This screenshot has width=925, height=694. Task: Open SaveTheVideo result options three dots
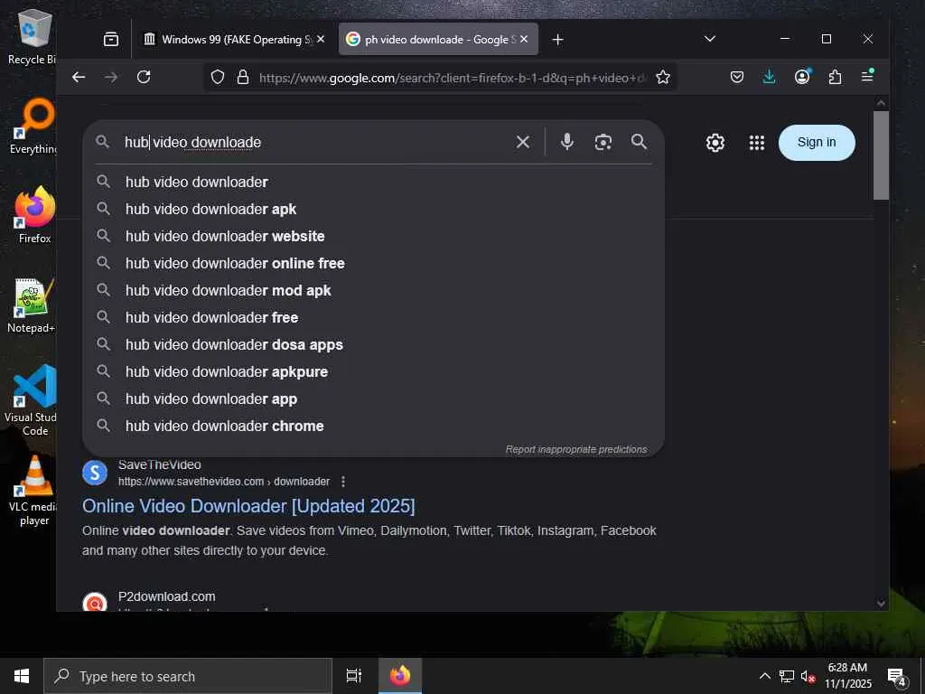coord(343,482)
